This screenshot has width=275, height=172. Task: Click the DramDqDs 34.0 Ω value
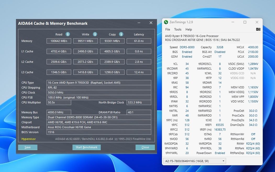pos(253,125)
